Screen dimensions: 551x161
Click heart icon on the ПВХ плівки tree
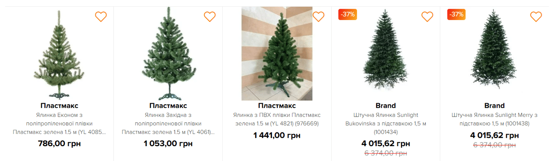[318, 16]
